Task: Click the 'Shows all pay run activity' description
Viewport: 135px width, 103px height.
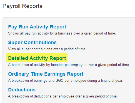Action: 62,33
